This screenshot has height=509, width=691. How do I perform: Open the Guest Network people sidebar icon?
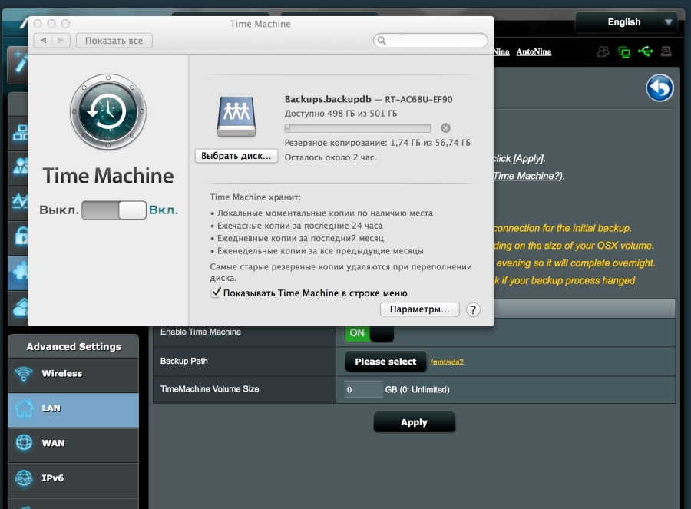(x=21, y=166)
